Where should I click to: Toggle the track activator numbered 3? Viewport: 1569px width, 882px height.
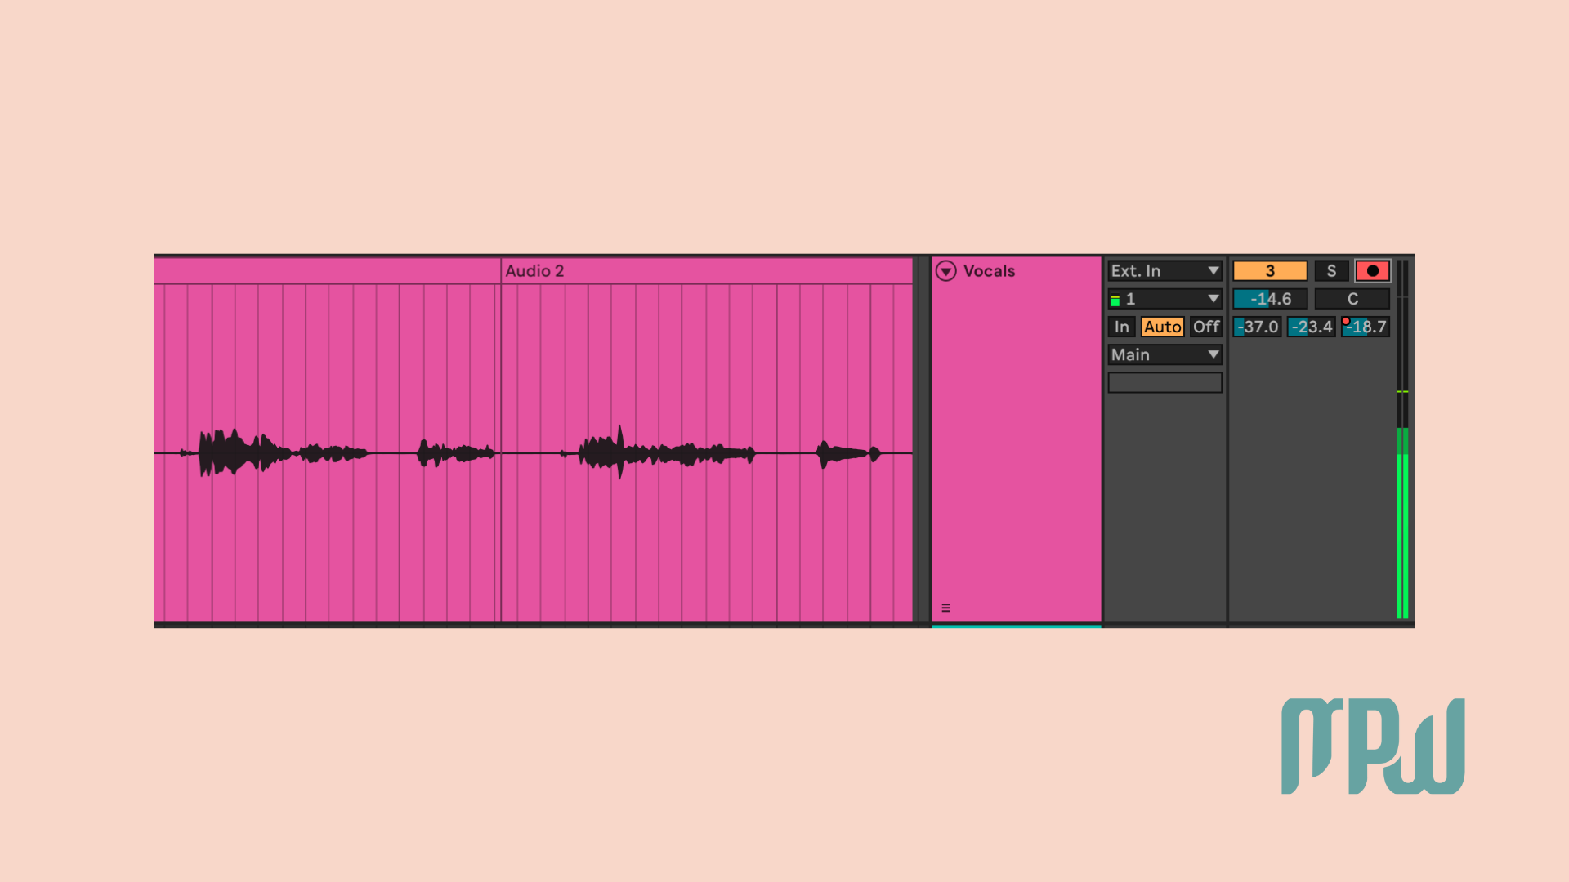1269,270
